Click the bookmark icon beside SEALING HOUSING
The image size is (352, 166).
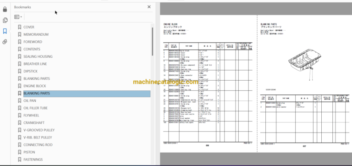20,56
